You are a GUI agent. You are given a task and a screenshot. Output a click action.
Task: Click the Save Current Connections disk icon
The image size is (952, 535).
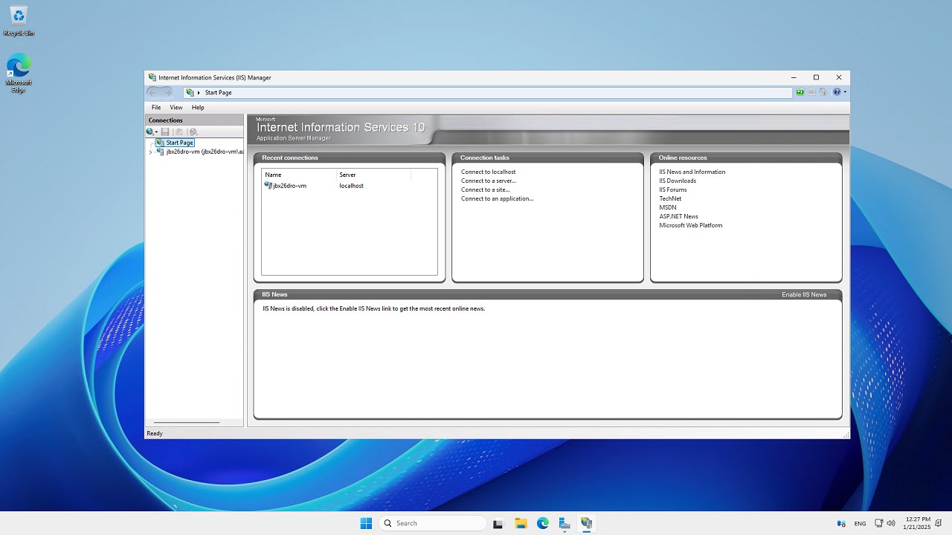(165, 132)
